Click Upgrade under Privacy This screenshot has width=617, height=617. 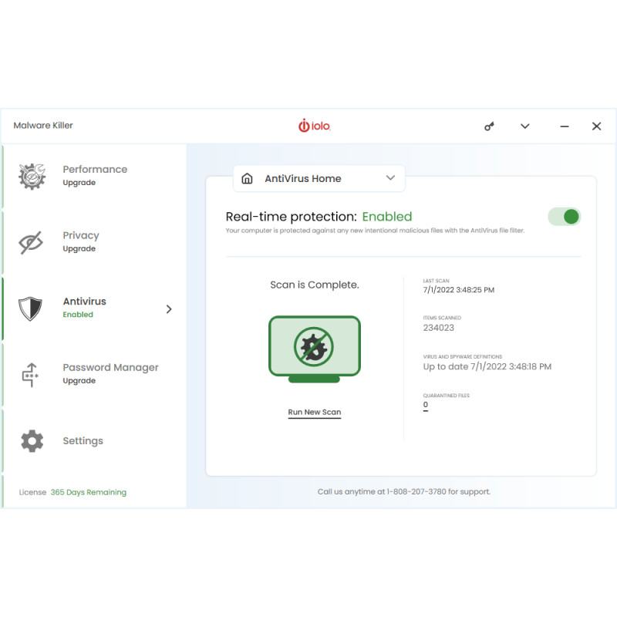click(x=79, y=248)
